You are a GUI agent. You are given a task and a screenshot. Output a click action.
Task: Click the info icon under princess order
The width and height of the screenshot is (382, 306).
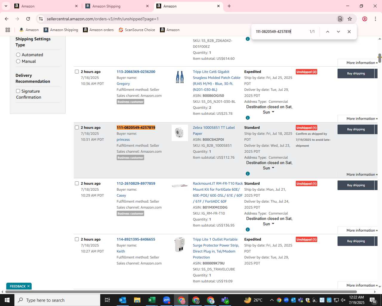248,174
